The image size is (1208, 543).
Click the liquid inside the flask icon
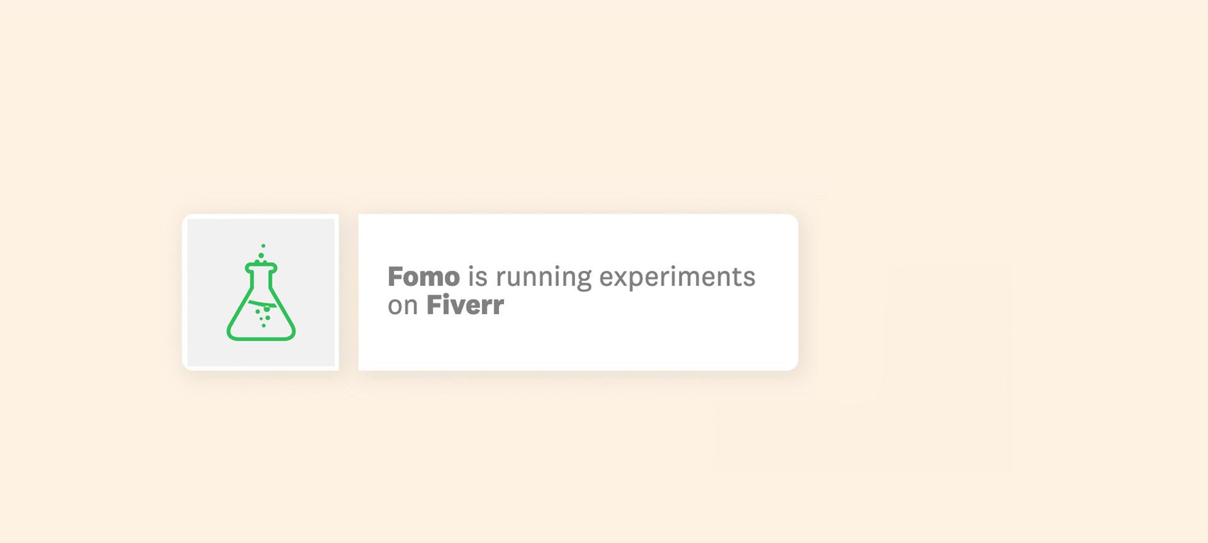pos(262,312)
